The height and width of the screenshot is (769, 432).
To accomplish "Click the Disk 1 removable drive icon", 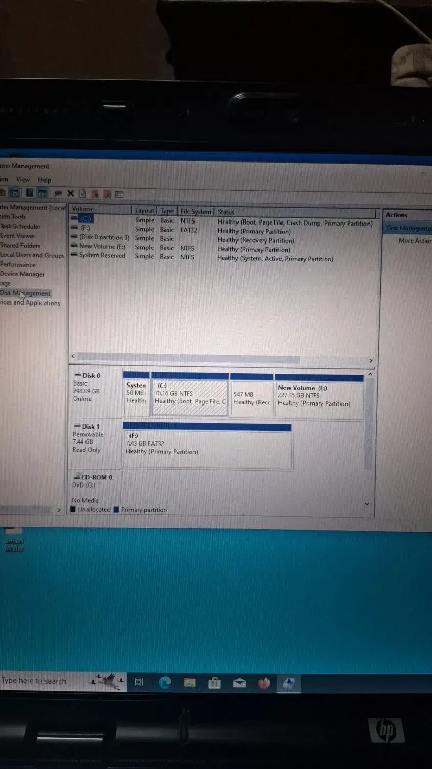I will [78, 426].
